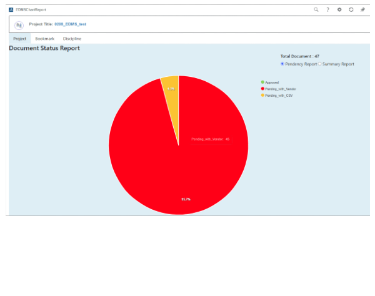Select the Pendency Report radio button

coord(282,64)
